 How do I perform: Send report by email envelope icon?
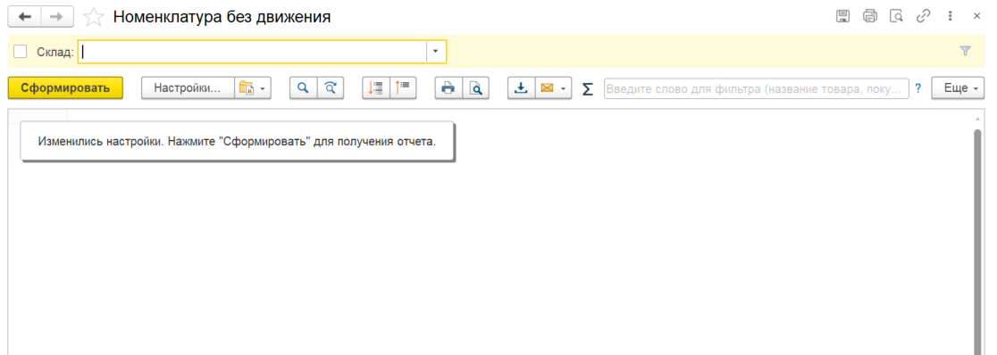[546, 88]
